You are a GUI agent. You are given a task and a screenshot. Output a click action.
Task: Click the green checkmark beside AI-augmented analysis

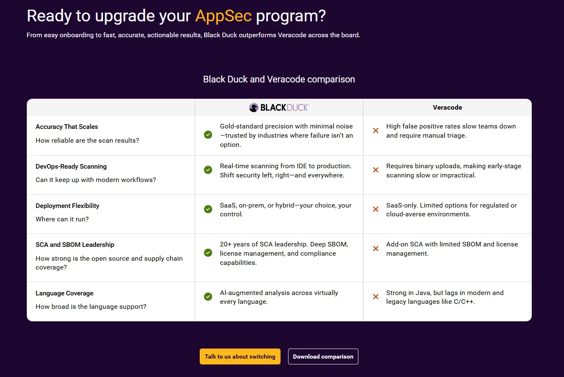[208, 297]
